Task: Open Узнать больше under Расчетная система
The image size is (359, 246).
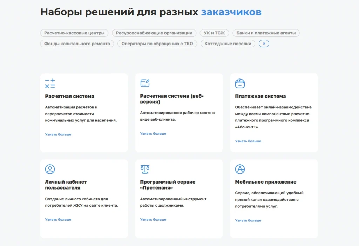Action: click(x=58, y=134)
